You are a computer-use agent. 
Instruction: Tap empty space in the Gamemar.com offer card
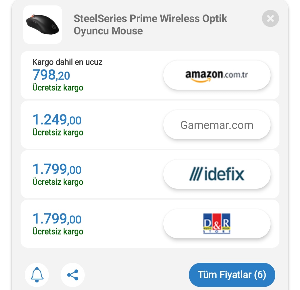coord(122,125)
